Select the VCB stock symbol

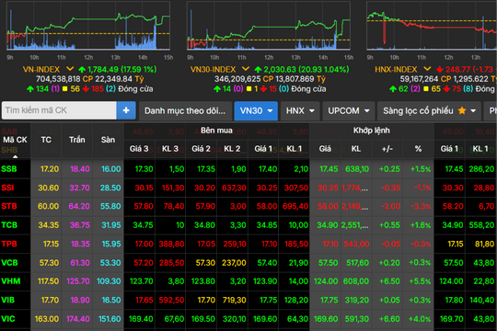pyautogui.click(x=9, y=263)
